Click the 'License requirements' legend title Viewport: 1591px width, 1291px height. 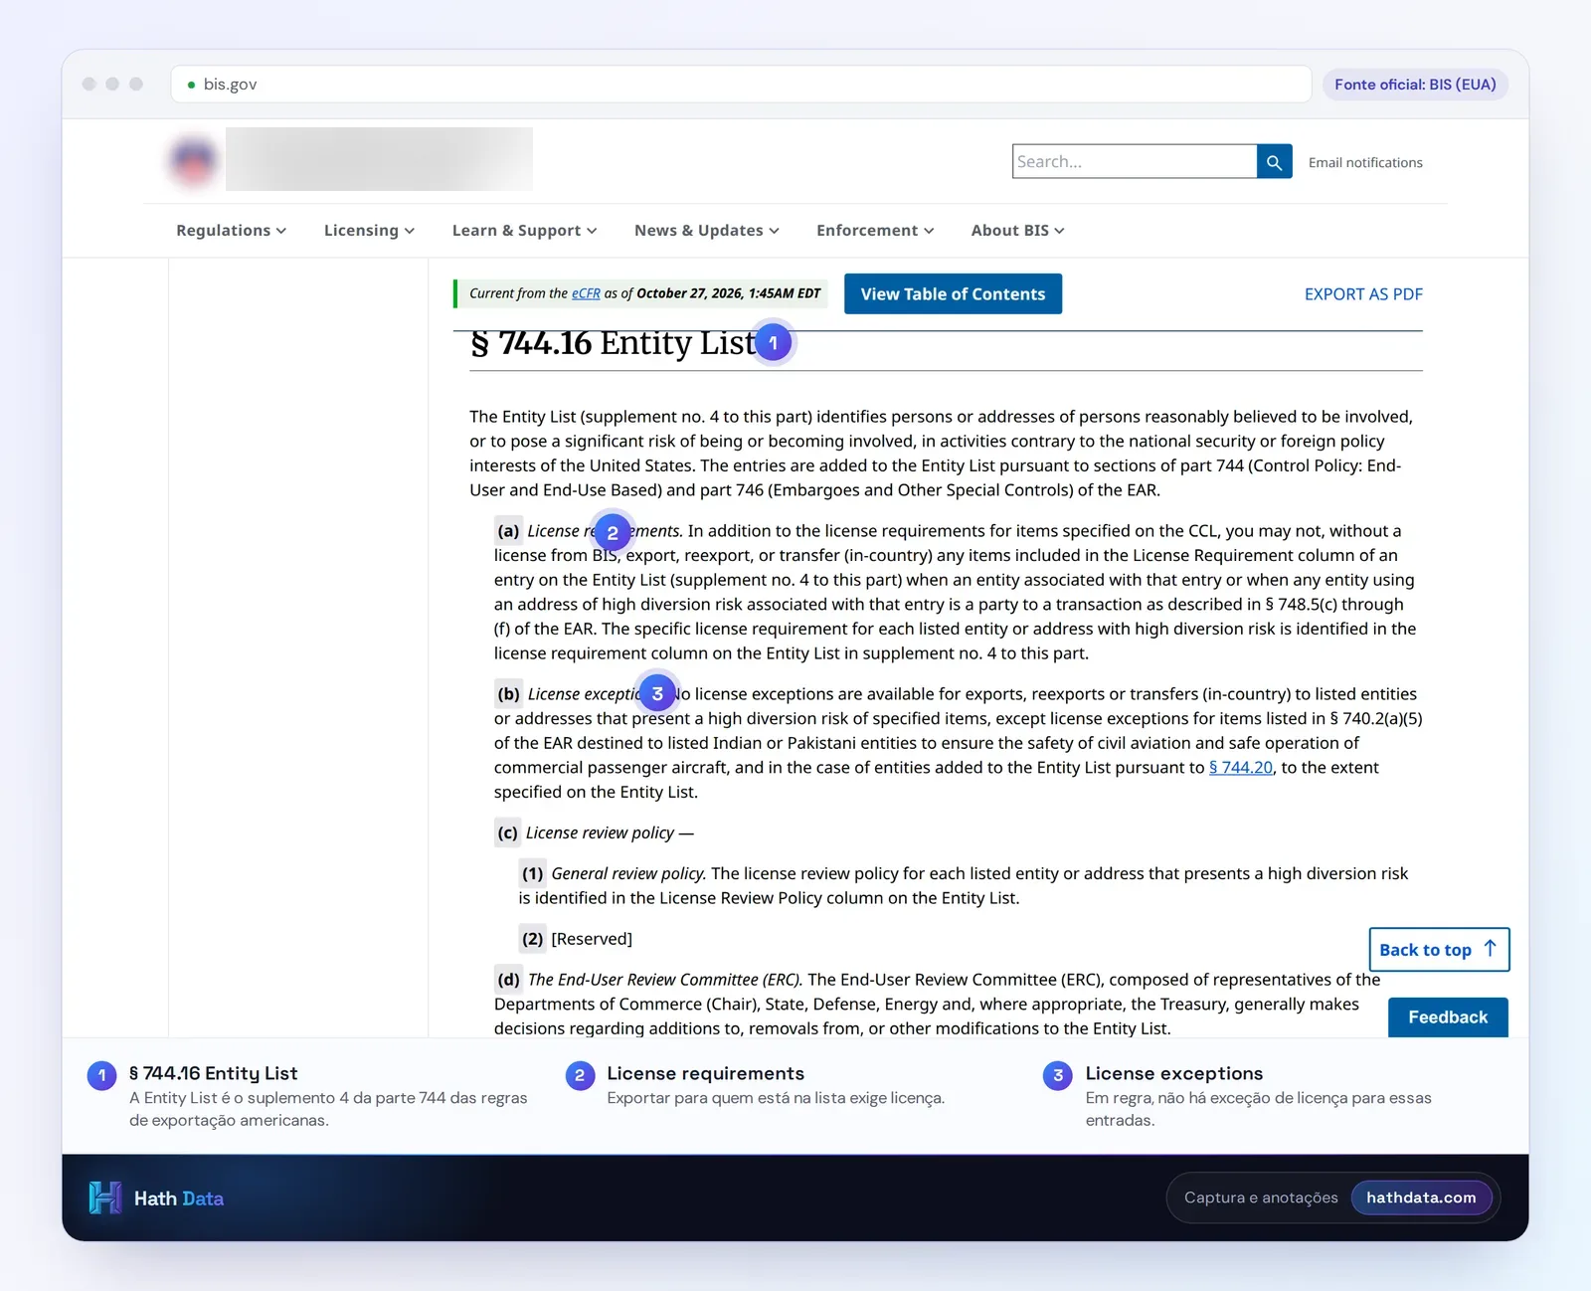pos(706,1073)
